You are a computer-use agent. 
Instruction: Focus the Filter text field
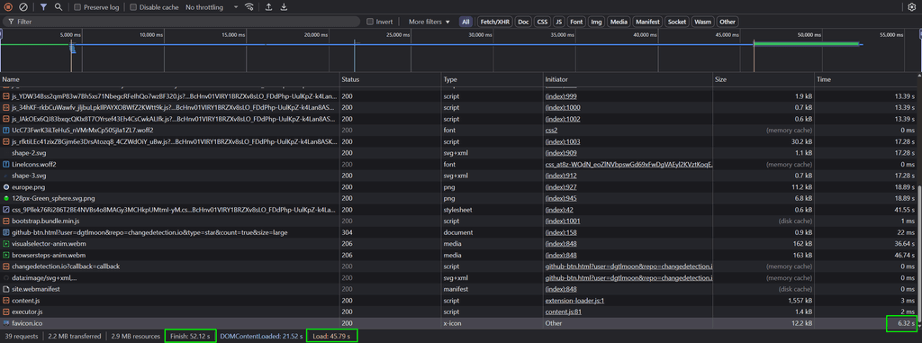[181, 22]
